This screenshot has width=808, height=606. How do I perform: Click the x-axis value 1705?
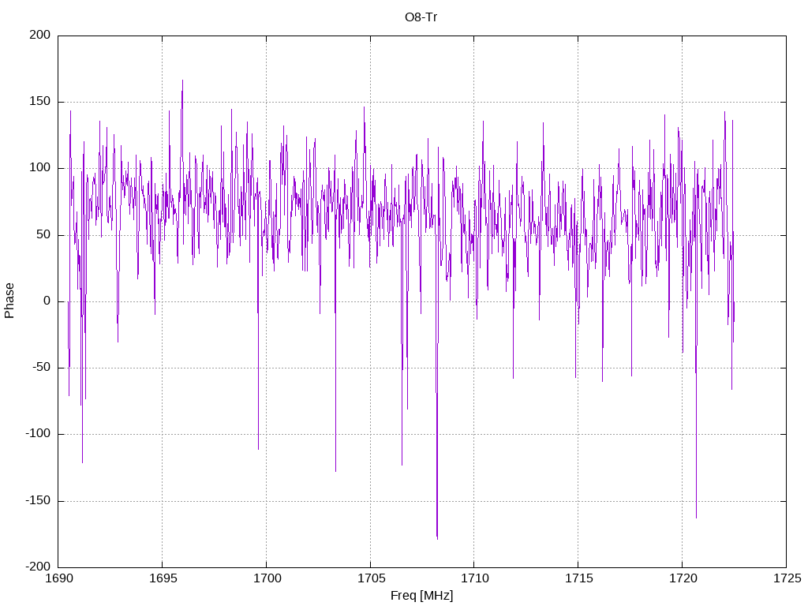[371, 578]
